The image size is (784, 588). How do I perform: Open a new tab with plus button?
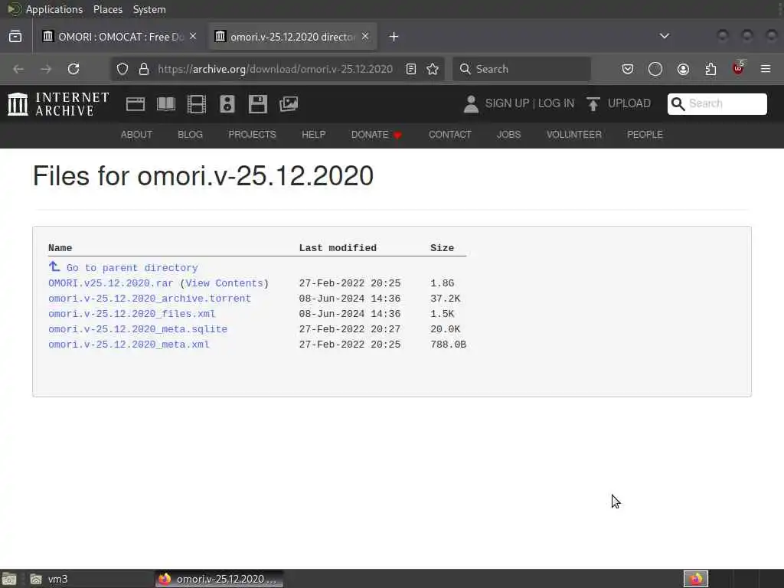coord(394,37)
